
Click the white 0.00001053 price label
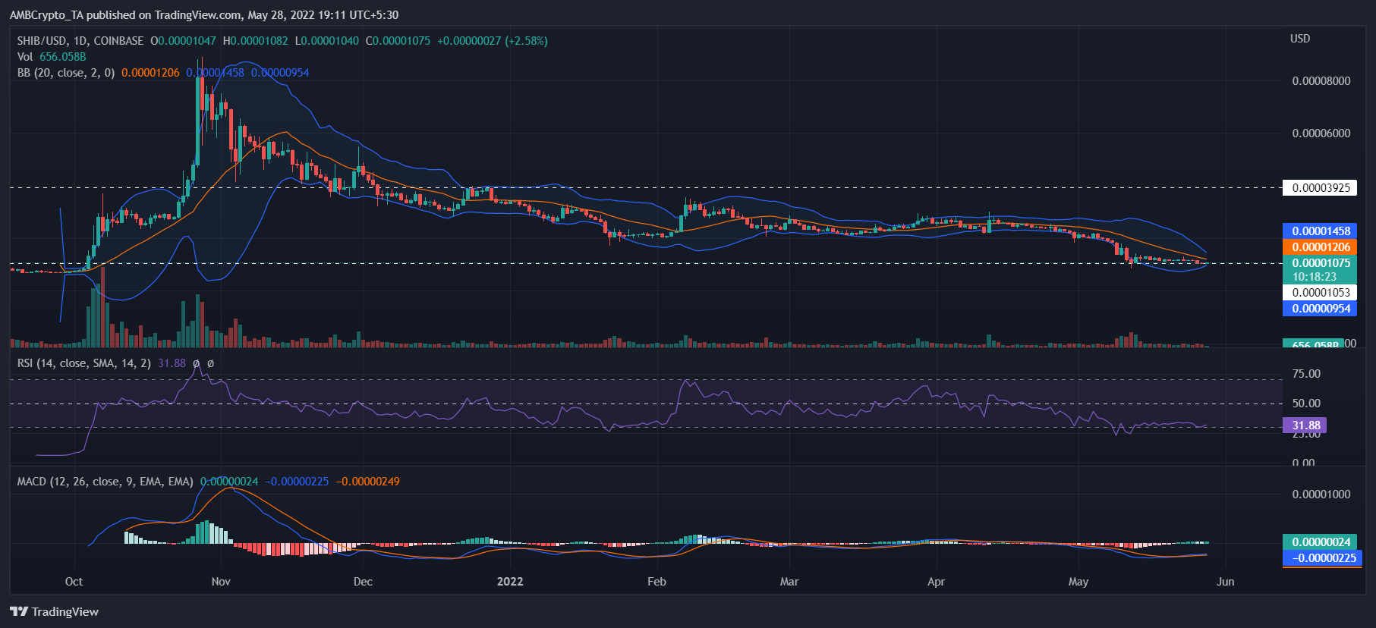(1320, 293)
